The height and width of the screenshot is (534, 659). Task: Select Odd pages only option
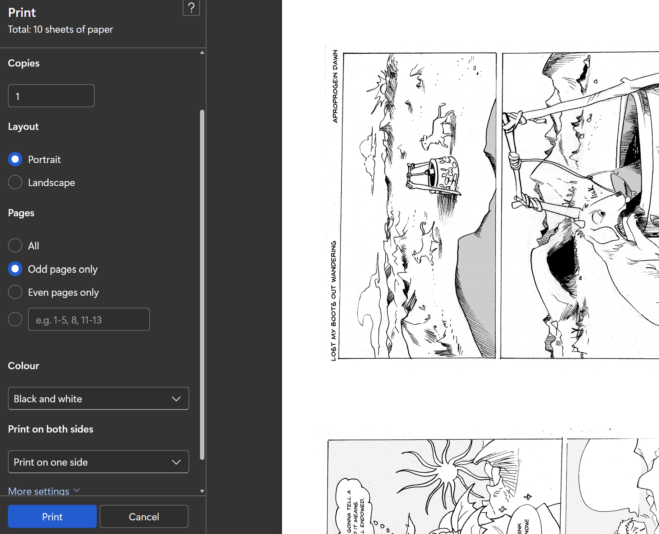(15, 269)
